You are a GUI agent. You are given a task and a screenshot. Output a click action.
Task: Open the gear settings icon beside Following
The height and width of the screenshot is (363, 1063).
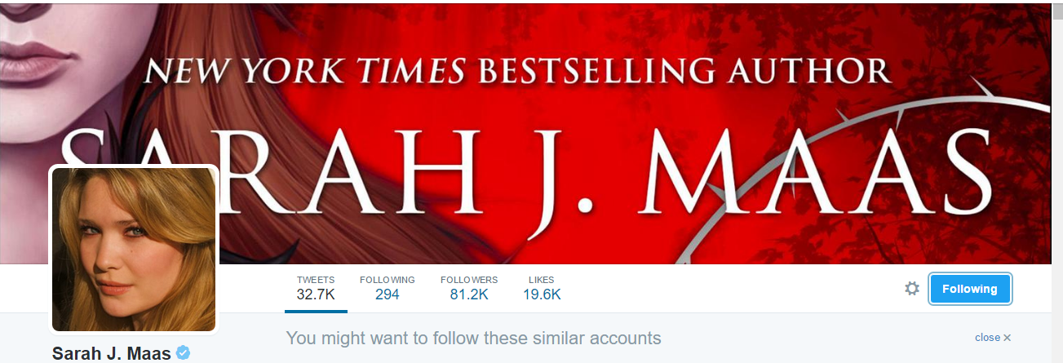coord(912,289)
